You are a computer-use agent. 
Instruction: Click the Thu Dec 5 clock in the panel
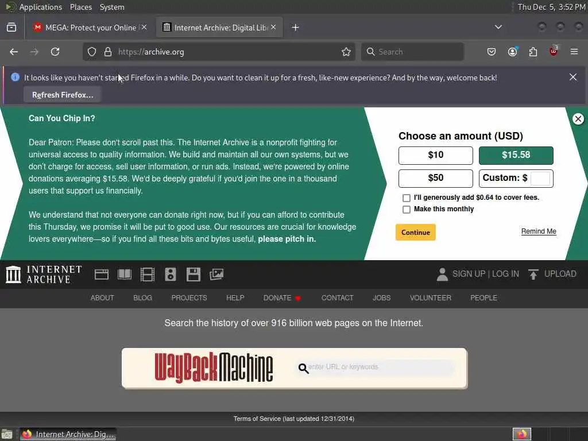(551, 7)
